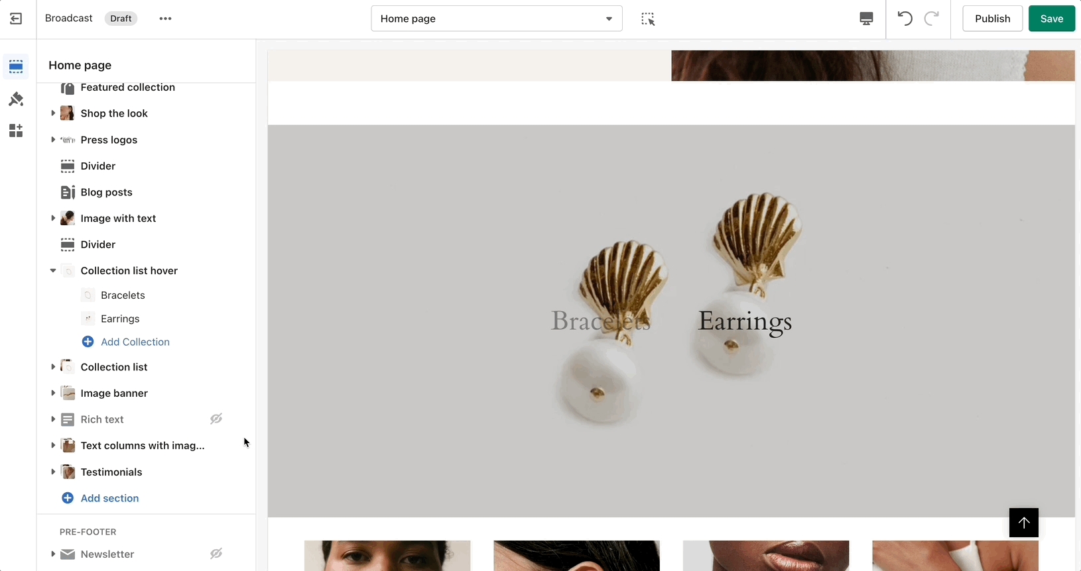The image size is (1081, 571).
Task: Expand the Testimonials section
Action: [x=53, y=472]
